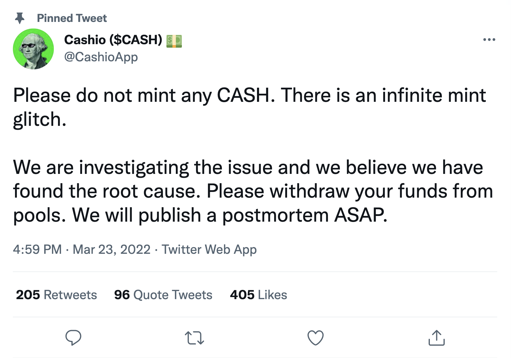Click the money emoji beside the name
The width and height of the screenshot is (511, 358).
pyautogui.click(x=174, y=41)
